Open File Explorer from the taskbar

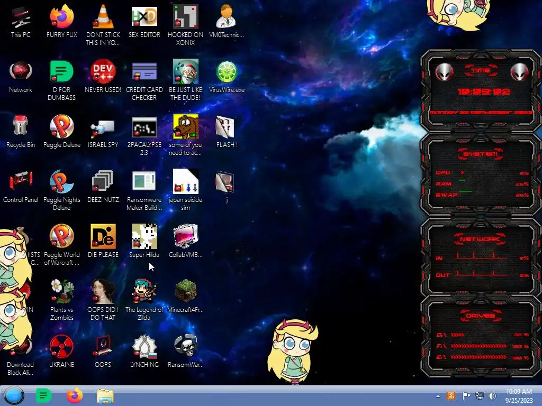tap(105, 396)
